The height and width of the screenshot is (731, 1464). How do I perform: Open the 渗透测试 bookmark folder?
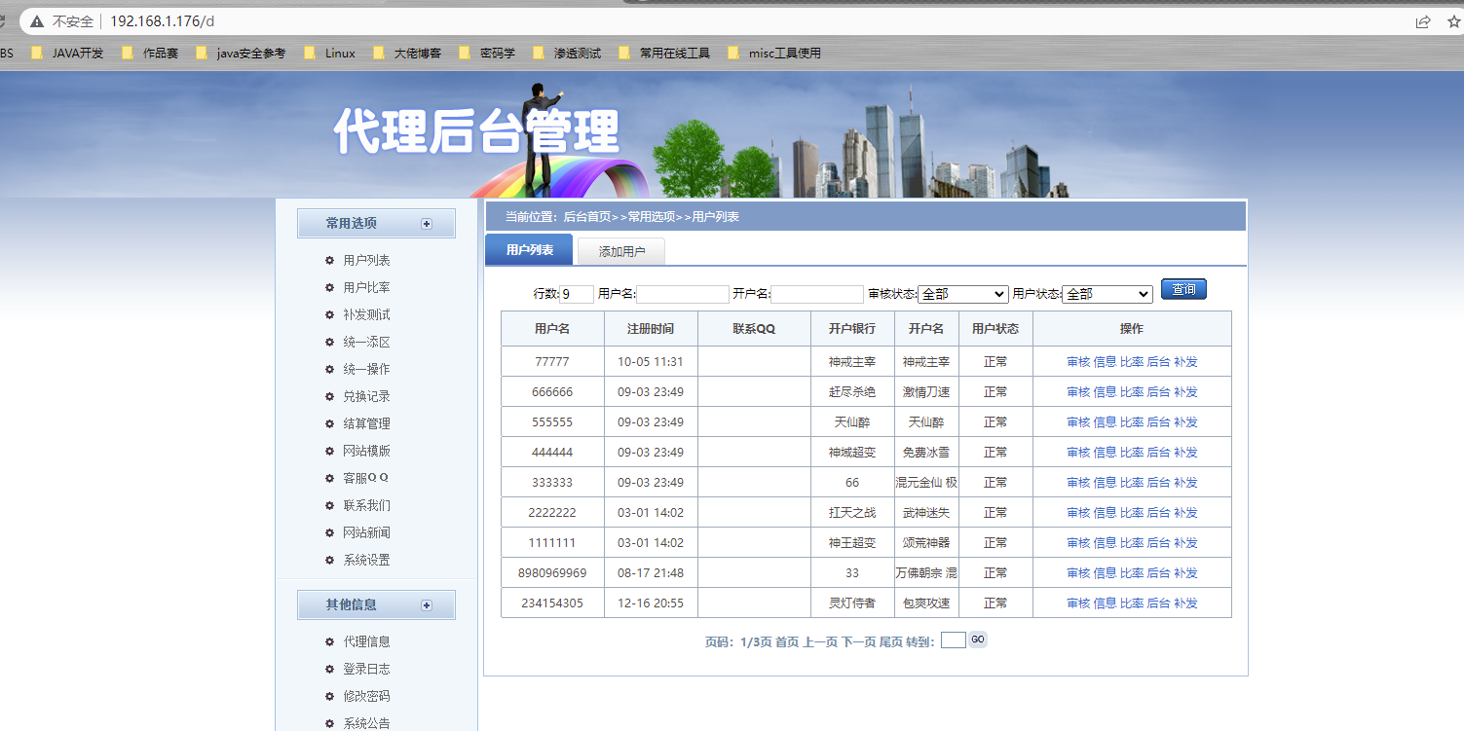[x=567, y=54]
